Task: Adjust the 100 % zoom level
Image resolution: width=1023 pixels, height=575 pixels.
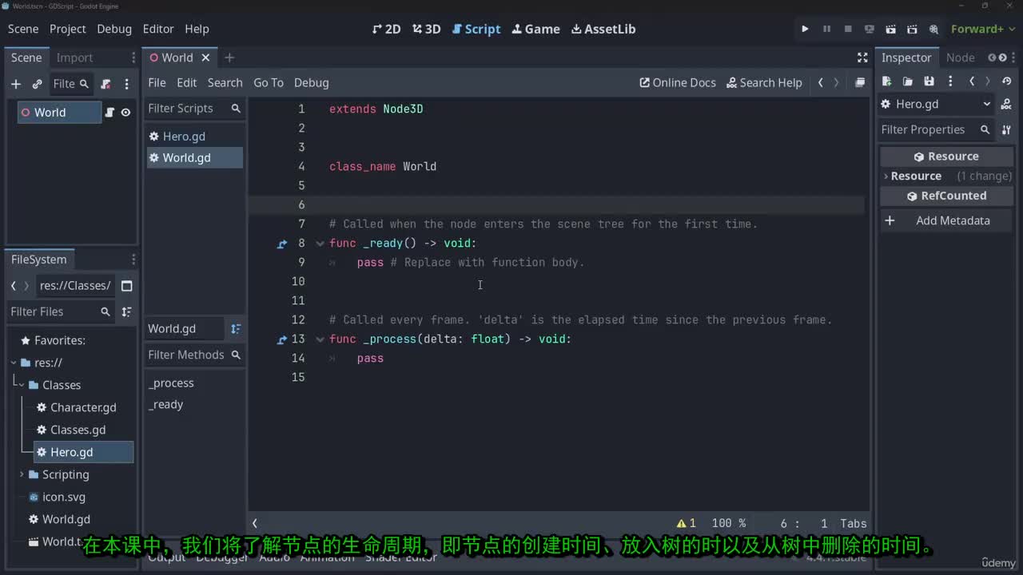Action: [x=728, y=523]
